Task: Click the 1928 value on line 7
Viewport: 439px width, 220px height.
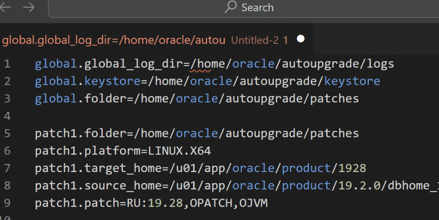Action: [352, 168]
